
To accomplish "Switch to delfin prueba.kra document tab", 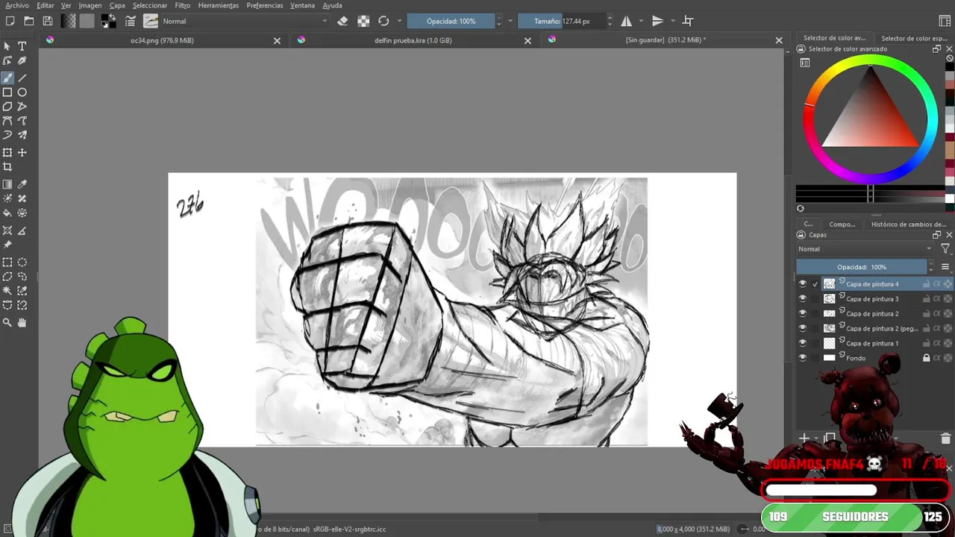I will tap(413, 40).
